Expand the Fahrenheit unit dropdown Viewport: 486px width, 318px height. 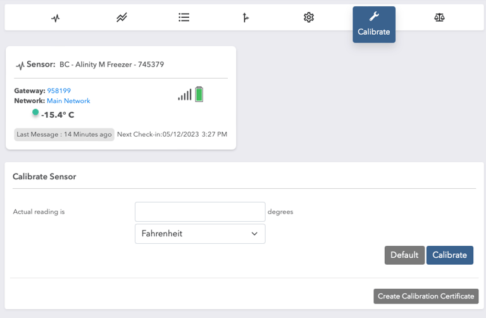(200, 234)
